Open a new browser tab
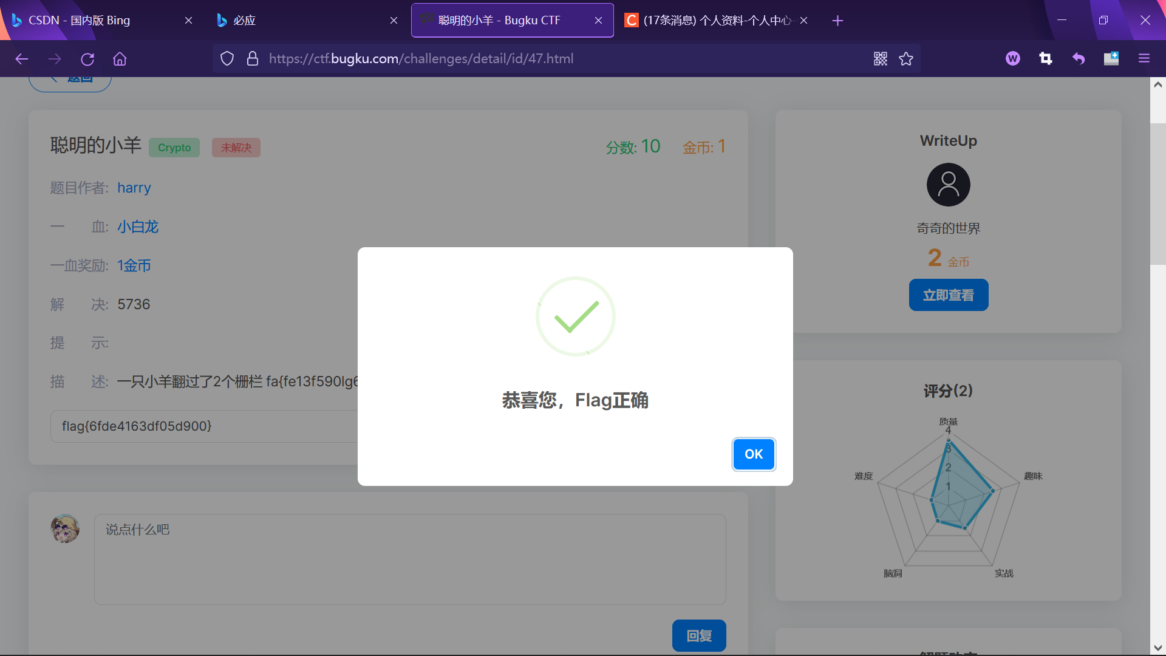 (837, 21)
